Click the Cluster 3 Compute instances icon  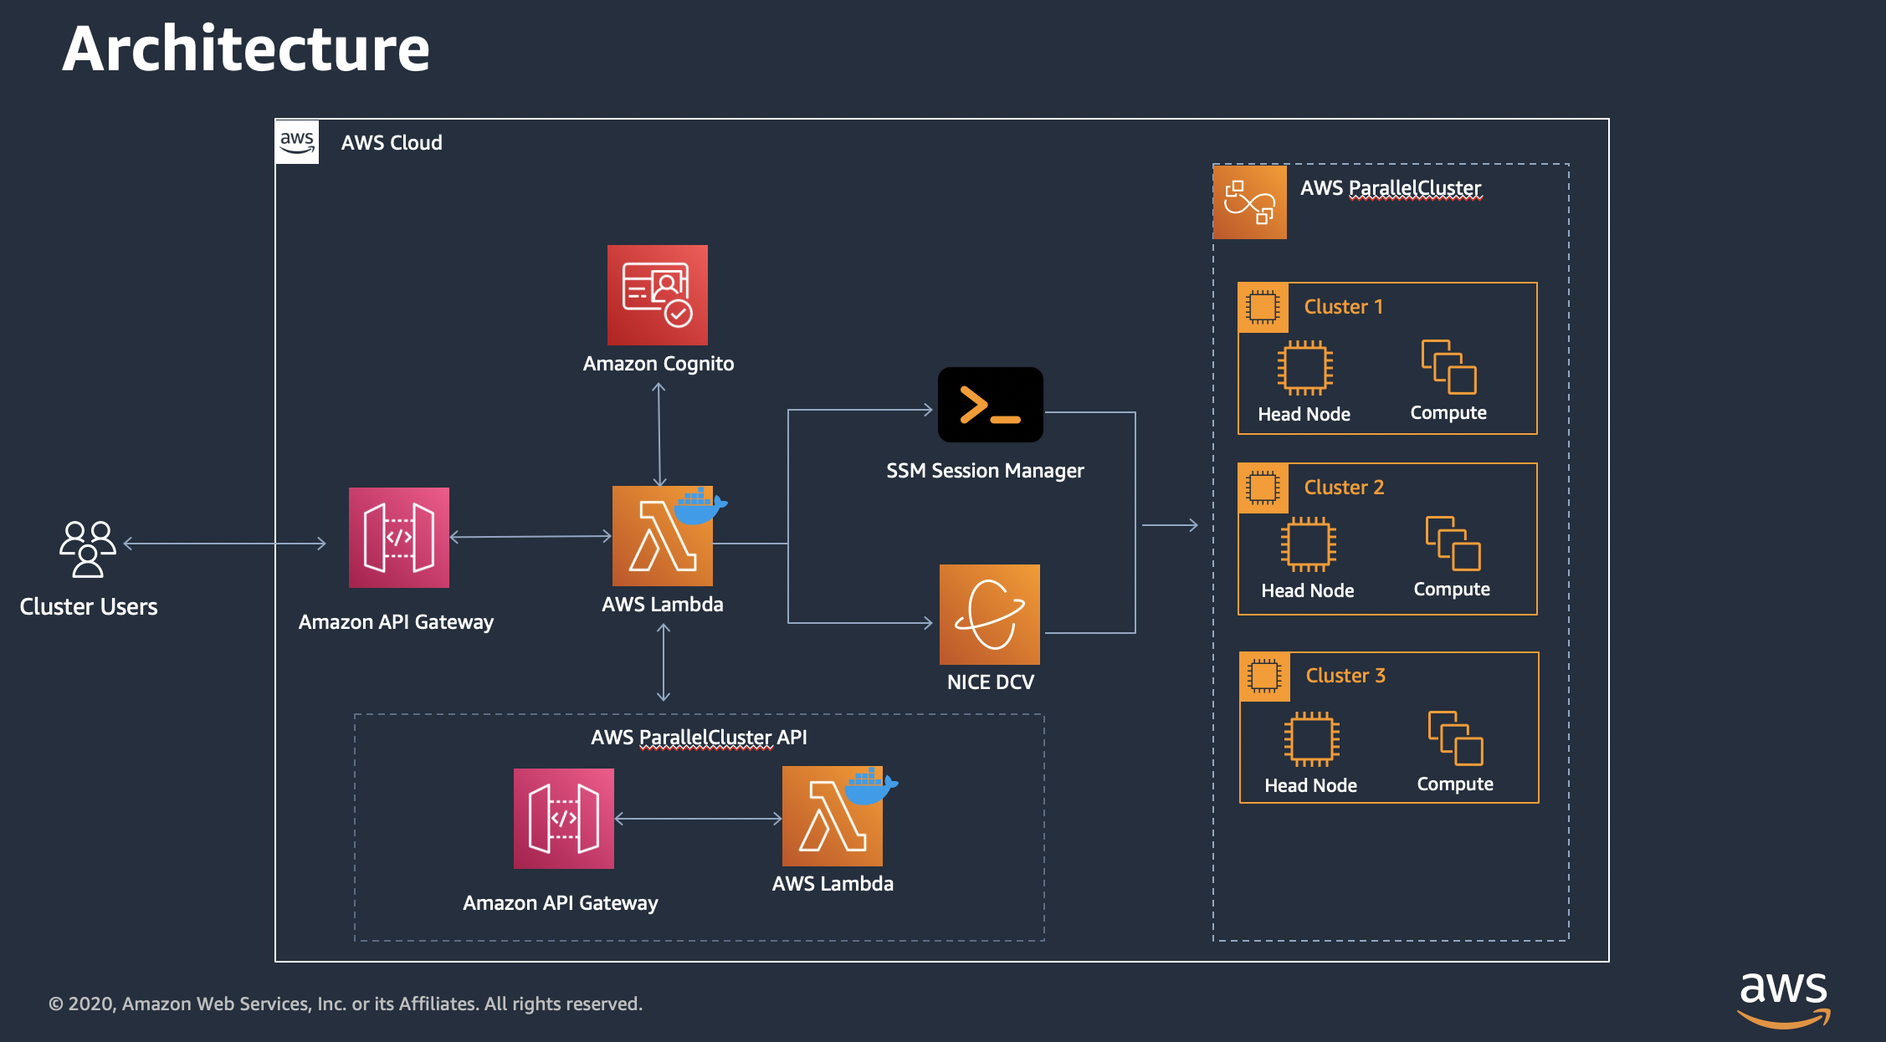click(x=1455, y=738)
